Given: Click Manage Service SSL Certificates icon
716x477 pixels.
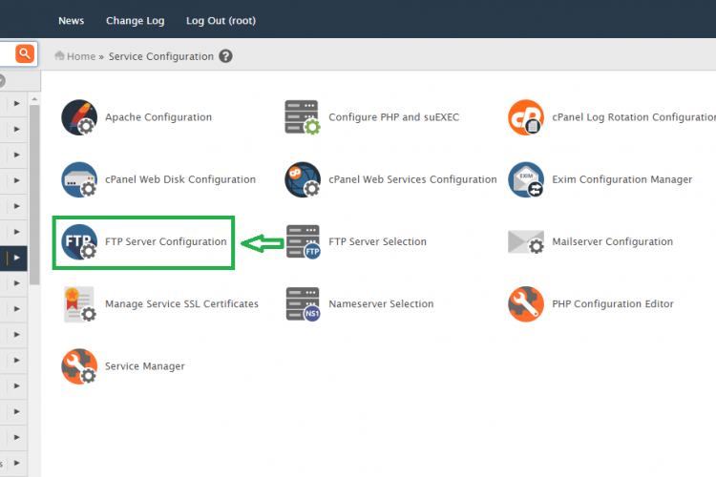Looking at the screenshot, I should pyautogui.click(x=79, y=304).
